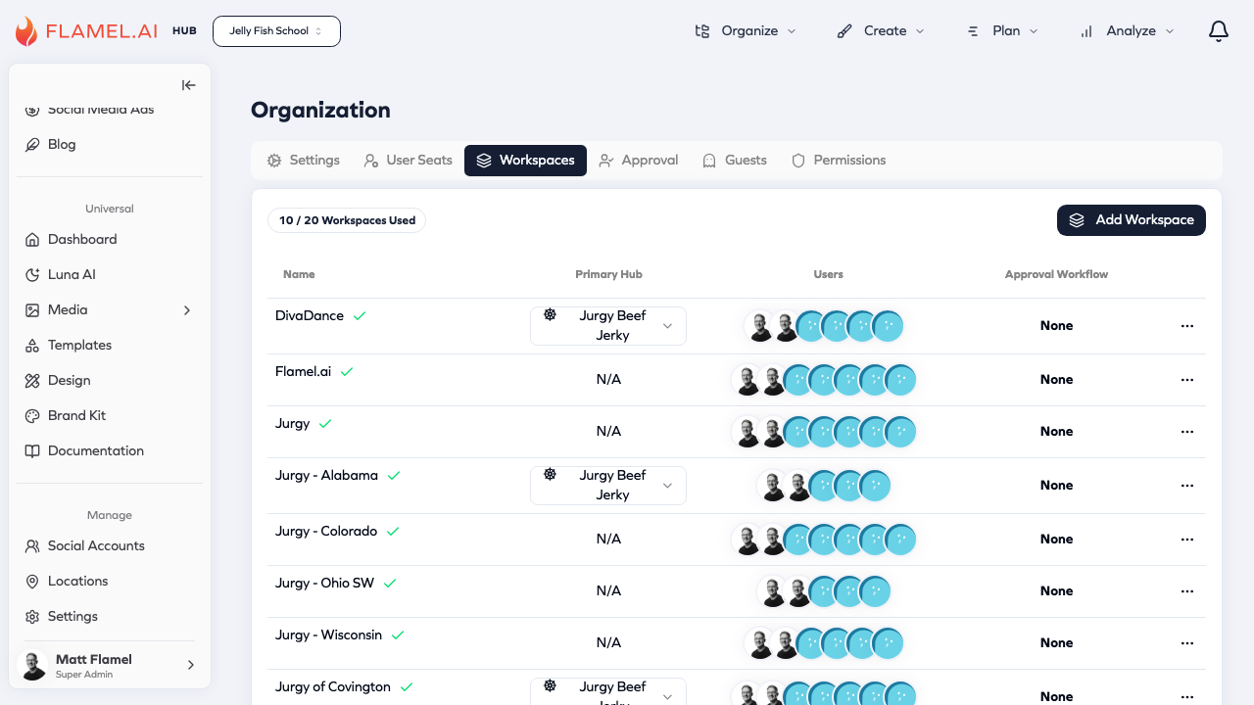Image resolution: width=1254 pixels, height=705 pixels.
Task: Collapse the sidebar with arrow icon
Action: tap(189, 85)
